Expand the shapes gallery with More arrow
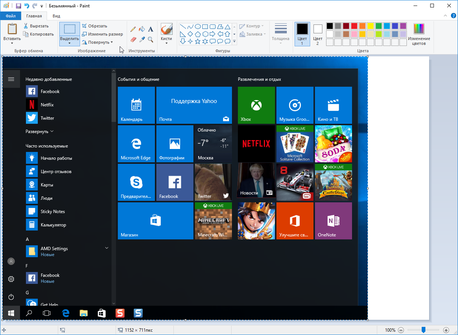This screenshot has height=335, width=458. pyautogui.click(x=234, y=41)
